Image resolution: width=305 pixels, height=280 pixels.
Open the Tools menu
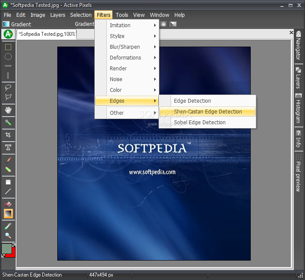pyautogui.click(x=122, y=15)
